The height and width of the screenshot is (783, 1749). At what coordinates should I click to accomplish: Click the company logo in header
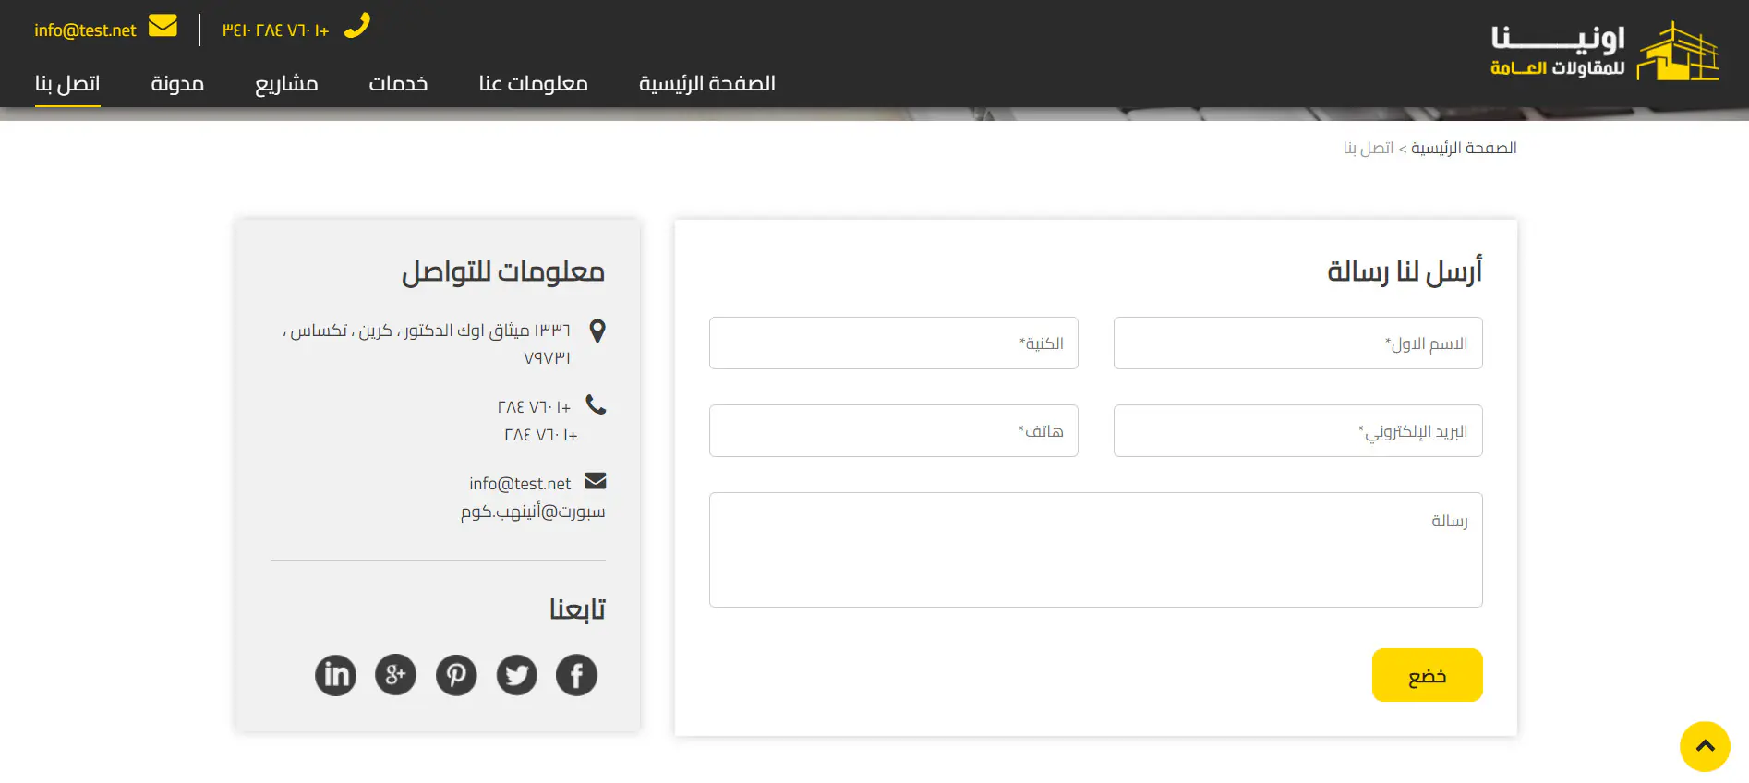pyautogui.click(x=1603, y=52)
